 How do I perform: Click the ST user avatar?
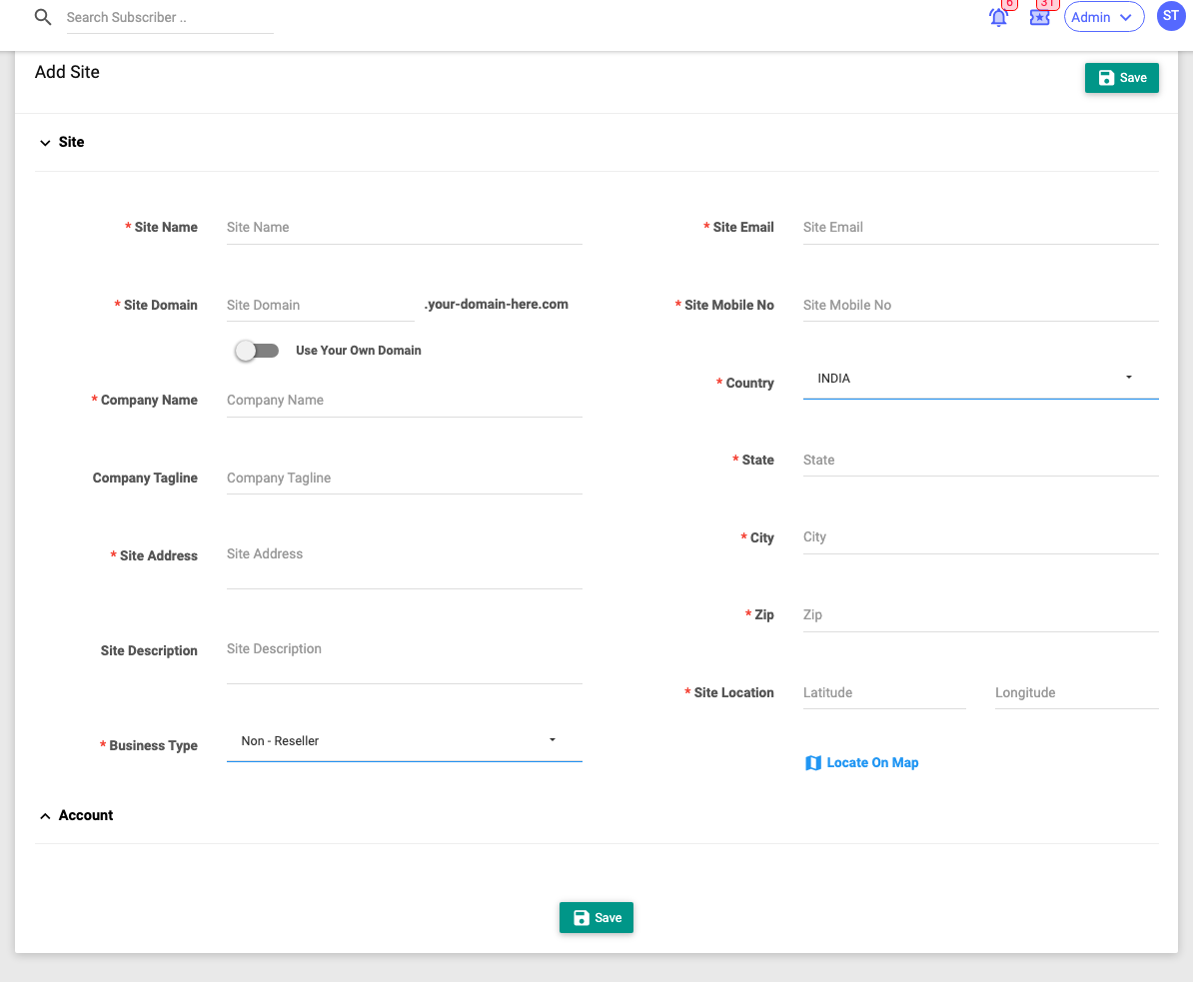1171,16
